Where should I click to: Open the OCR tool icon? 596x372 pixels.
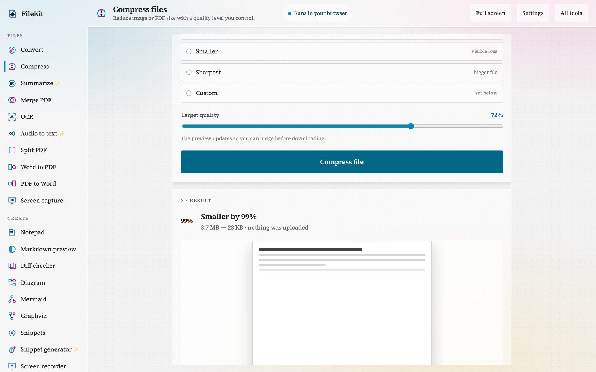tap(12, 117)
